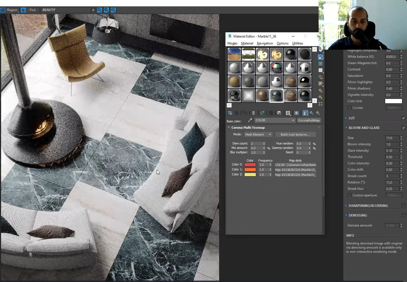Click the Sample UV Tiling icon
Viewport: 407px width, 282px height.
point(321,70)
